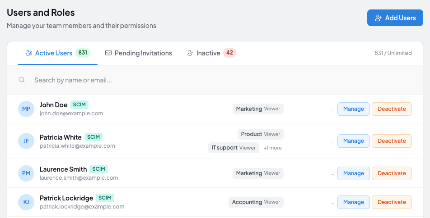Click the subtitle about managing team permissions

tap(81, 26)
